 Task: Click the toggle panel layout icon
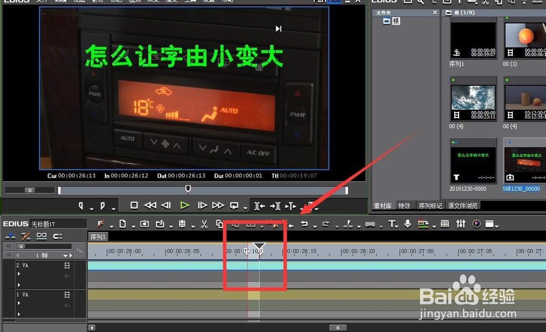(490, 224)
